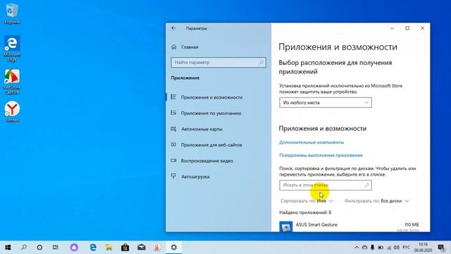Launch Alice assistant purple taskbar icon

[74, 248]
